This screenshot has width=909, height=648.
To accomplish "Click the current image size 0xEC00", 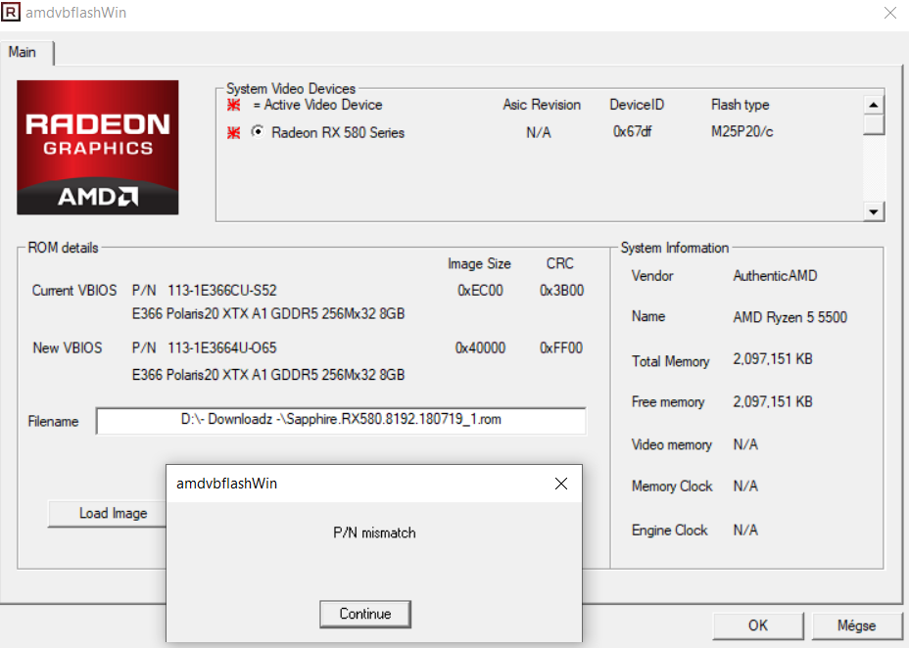I will (480, 290).
